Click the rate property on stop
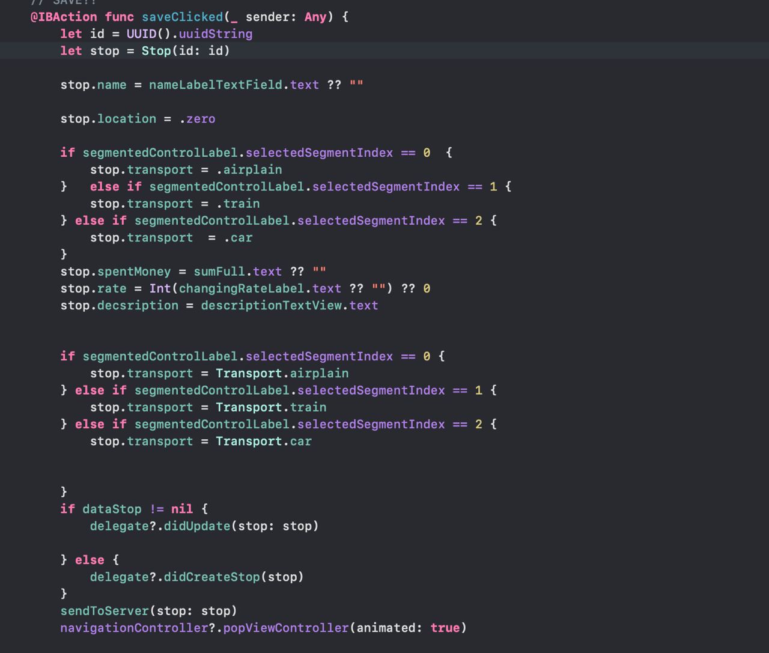 [x=112, y=288]
